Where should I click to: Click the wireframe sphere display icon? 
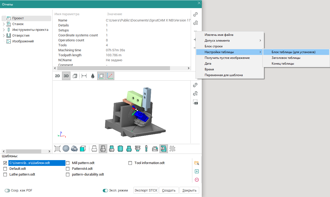[x=66, y=149]
